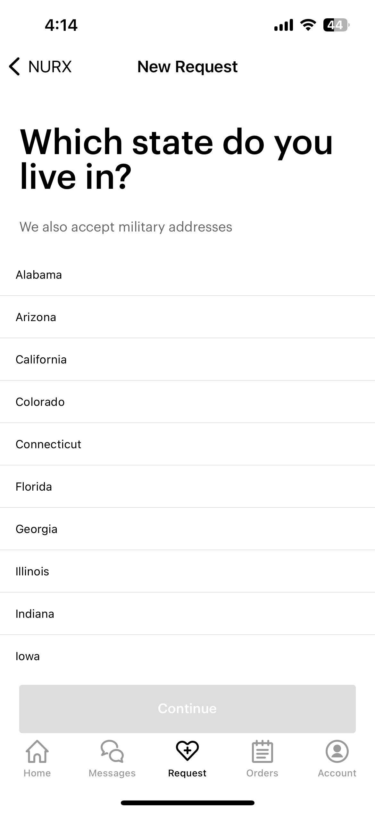Select Illinois as your state
Viewport: 375px width, 813px height.
(188, 571)
